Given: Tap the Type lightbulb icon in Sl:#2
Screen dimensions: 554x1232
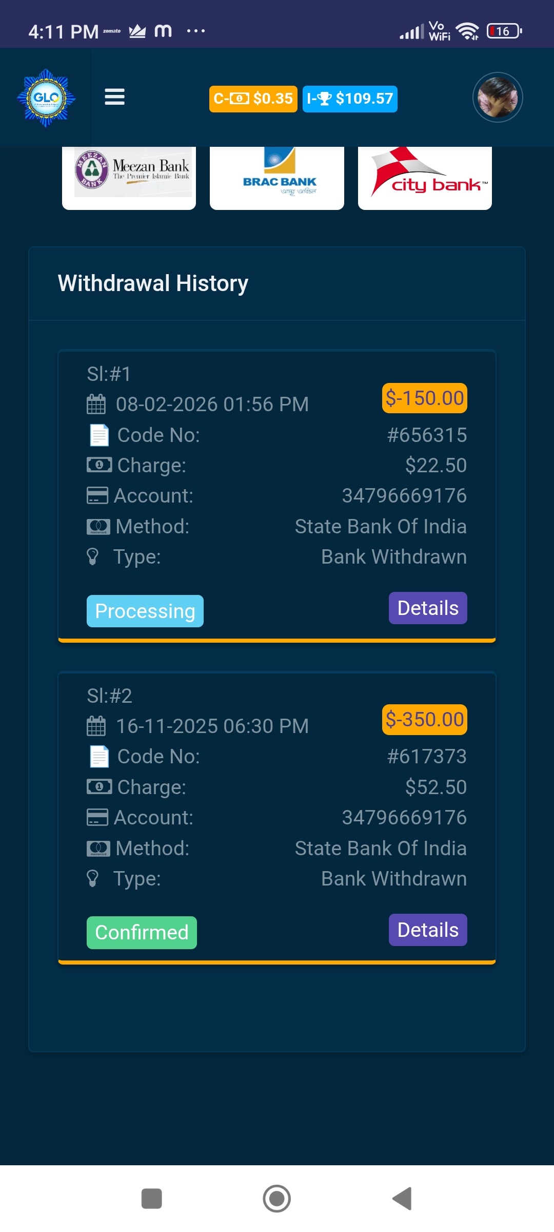Looking at the screenshot, I should pyautogui.click(x=93, y=878).
